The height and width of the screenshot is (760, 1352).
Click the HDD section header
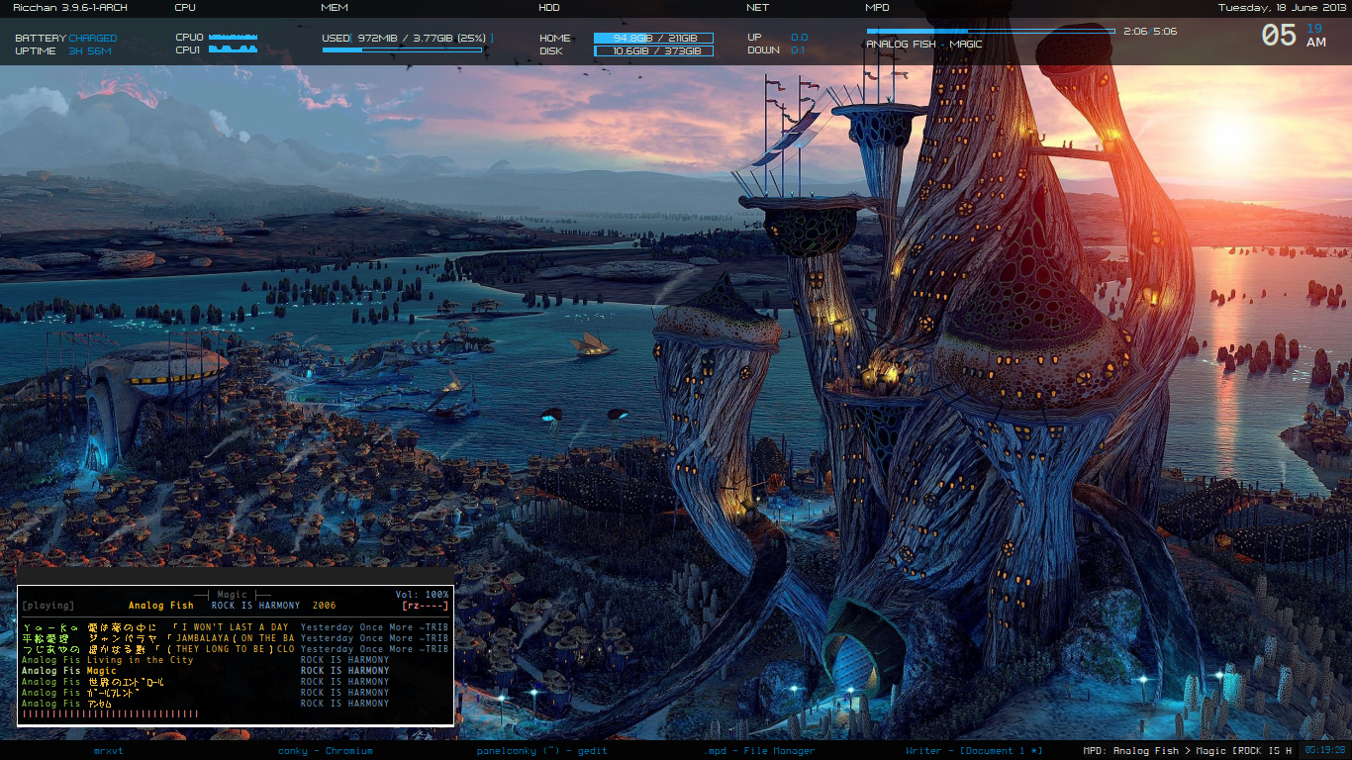pyautogui.click(x=549, y=7)
